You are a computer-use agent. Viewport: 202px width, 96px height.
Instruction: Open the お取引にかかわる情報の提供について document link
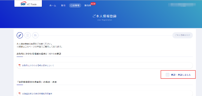[38, 65]
